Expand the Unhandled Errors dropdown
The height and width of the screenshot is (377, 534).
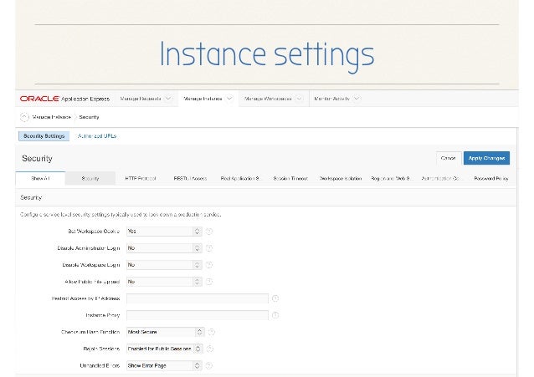click(x=163, y=365)
